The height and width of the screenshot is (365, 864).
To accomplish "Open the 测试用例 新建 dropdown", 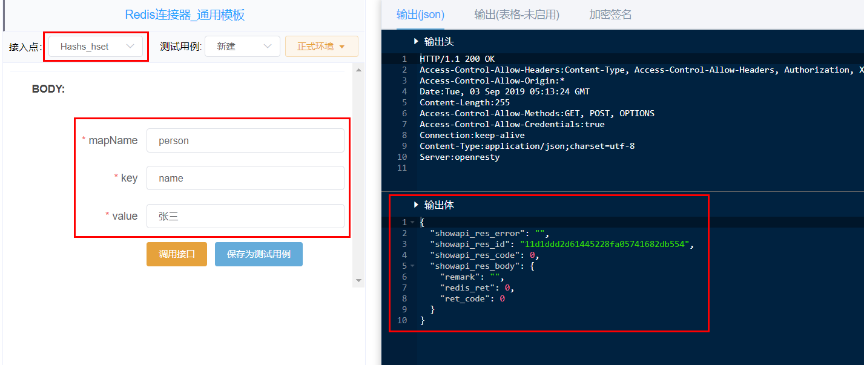I will 242,47.
